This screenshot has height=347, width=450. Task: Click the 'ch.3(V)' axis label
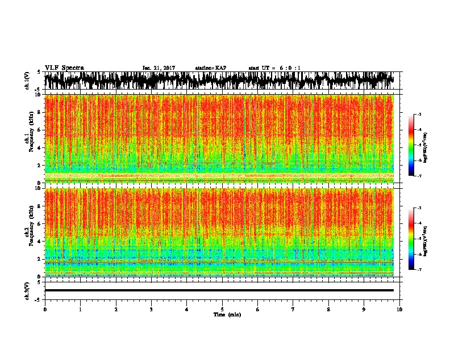[x=27, y=291]
